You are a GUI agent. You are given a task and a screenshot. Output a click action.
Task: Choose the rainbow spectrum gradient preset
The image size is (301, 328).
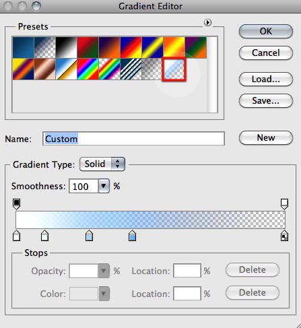click(x=88, y=69)
